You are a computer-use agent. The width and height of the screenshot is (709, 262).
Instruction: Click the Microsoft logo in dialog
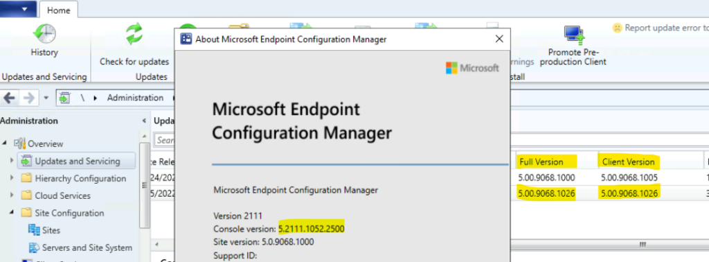[472, 69]
